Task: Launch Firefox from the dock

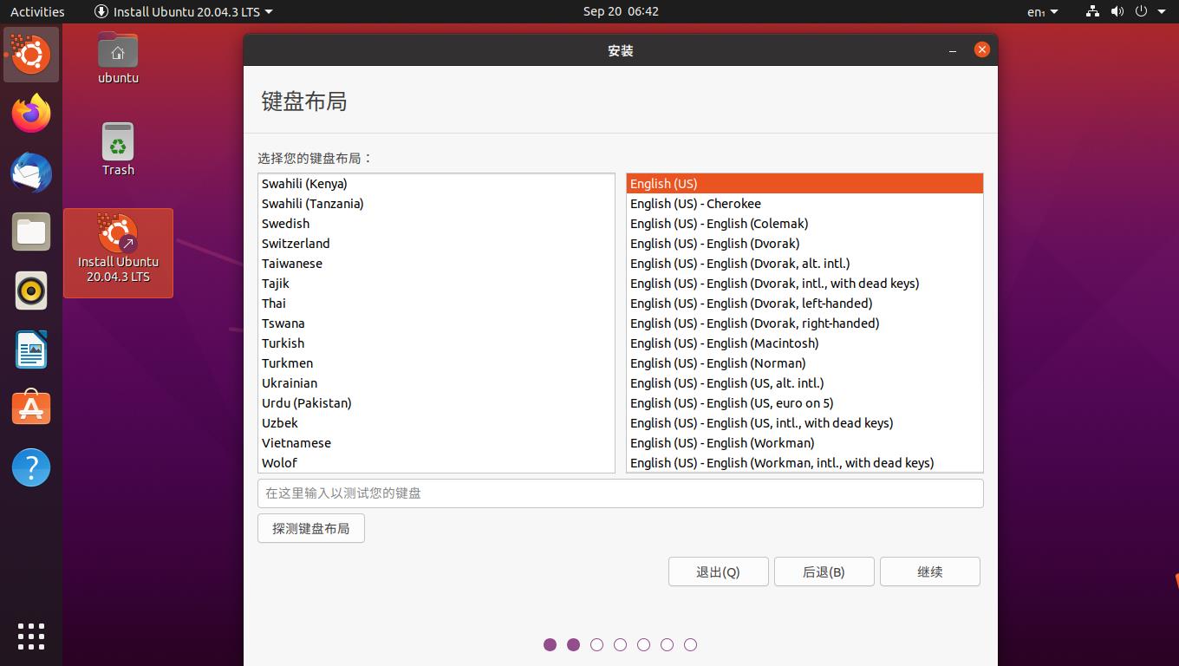Action: (31, 114)
